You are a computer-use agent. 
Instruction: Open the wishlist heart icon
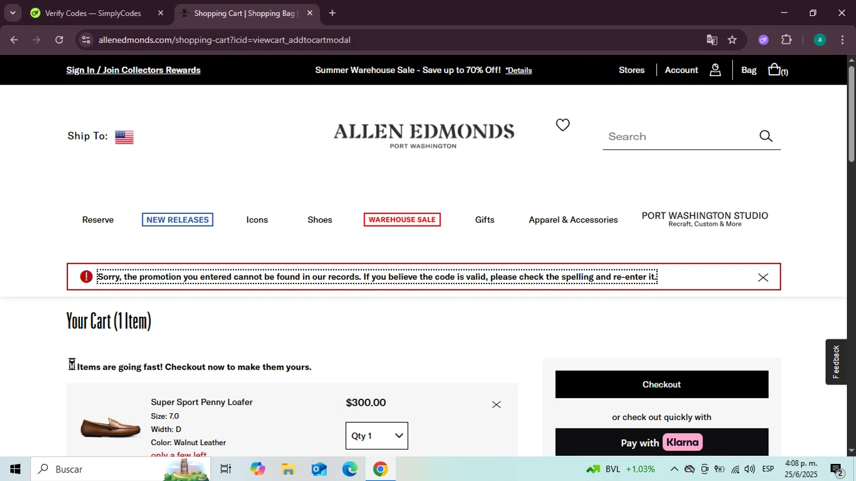563,124
